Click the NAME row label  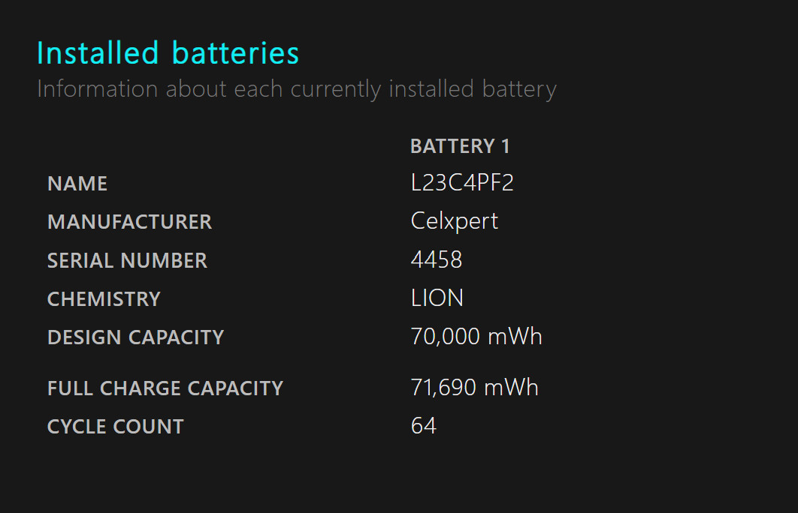[x=77, y=183]
